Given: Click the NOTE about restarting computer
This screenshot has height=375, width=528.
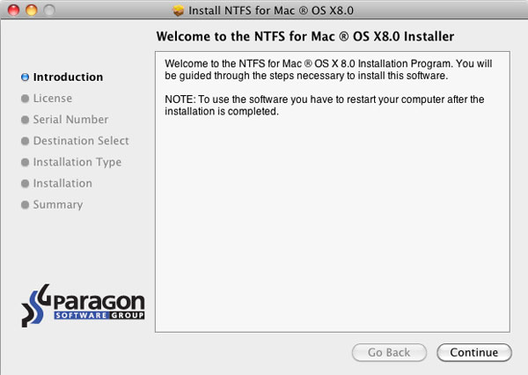Looking at the screenshot, I should pyautogui.click(x=323, y=106).
